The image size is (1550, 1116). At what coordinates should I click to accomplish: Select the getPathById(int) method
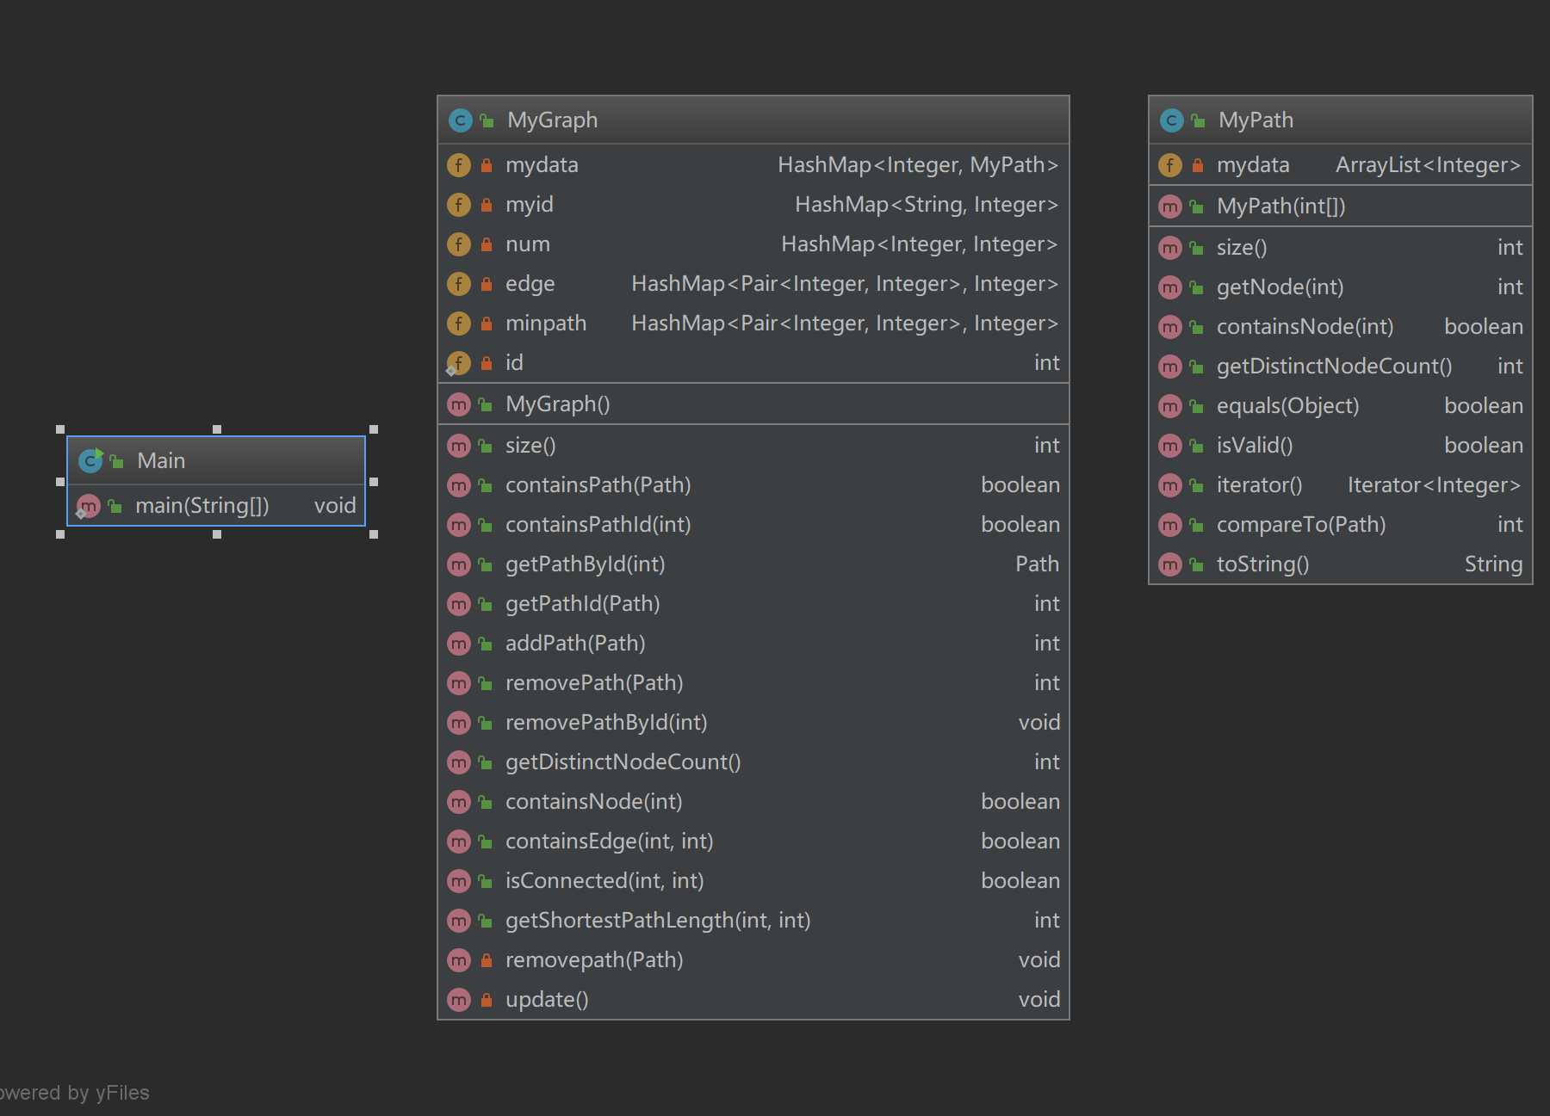(x=753, y=564)
